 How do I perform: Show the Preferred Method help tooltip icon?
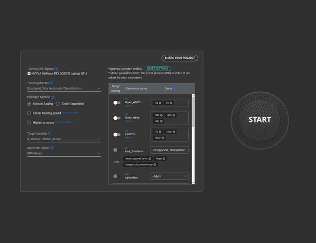[53, 97]
